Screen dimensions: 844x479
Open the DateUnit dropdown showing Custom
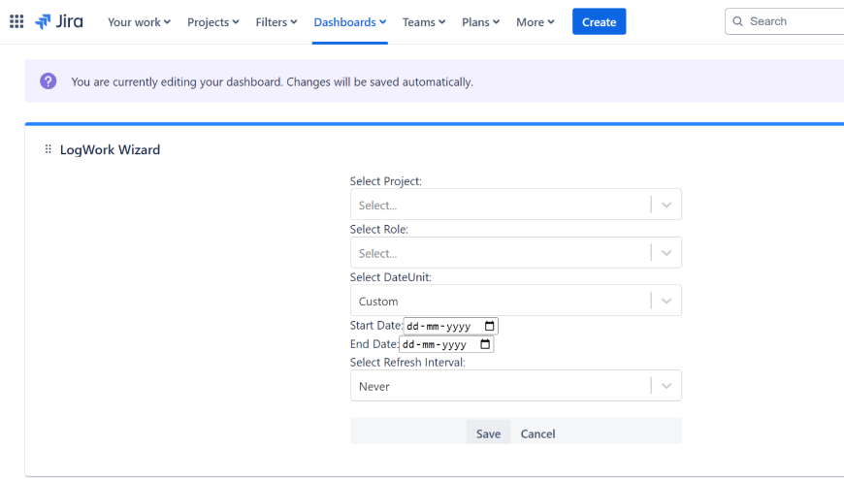(666, 301)
